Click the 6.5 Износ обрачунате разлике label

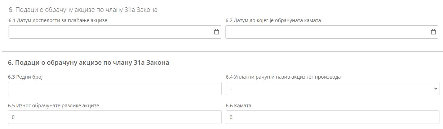(54, 105)
